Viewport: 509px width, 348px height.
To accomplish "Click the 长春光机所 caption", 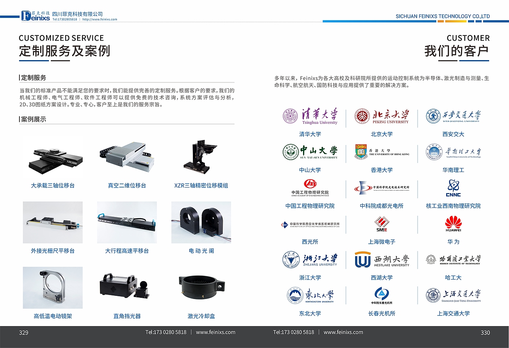I will tap(382, 313).
